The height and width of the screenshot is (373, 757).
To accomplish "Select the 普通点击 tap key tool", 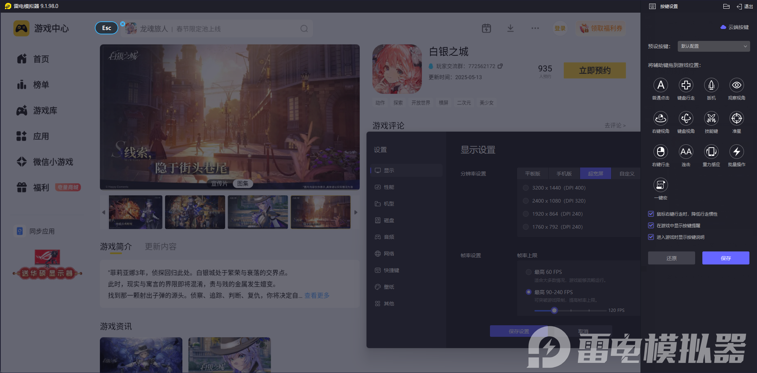I will tap(660, 85).
